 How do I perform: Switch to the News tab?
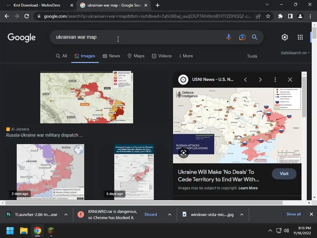coord(111,56)
